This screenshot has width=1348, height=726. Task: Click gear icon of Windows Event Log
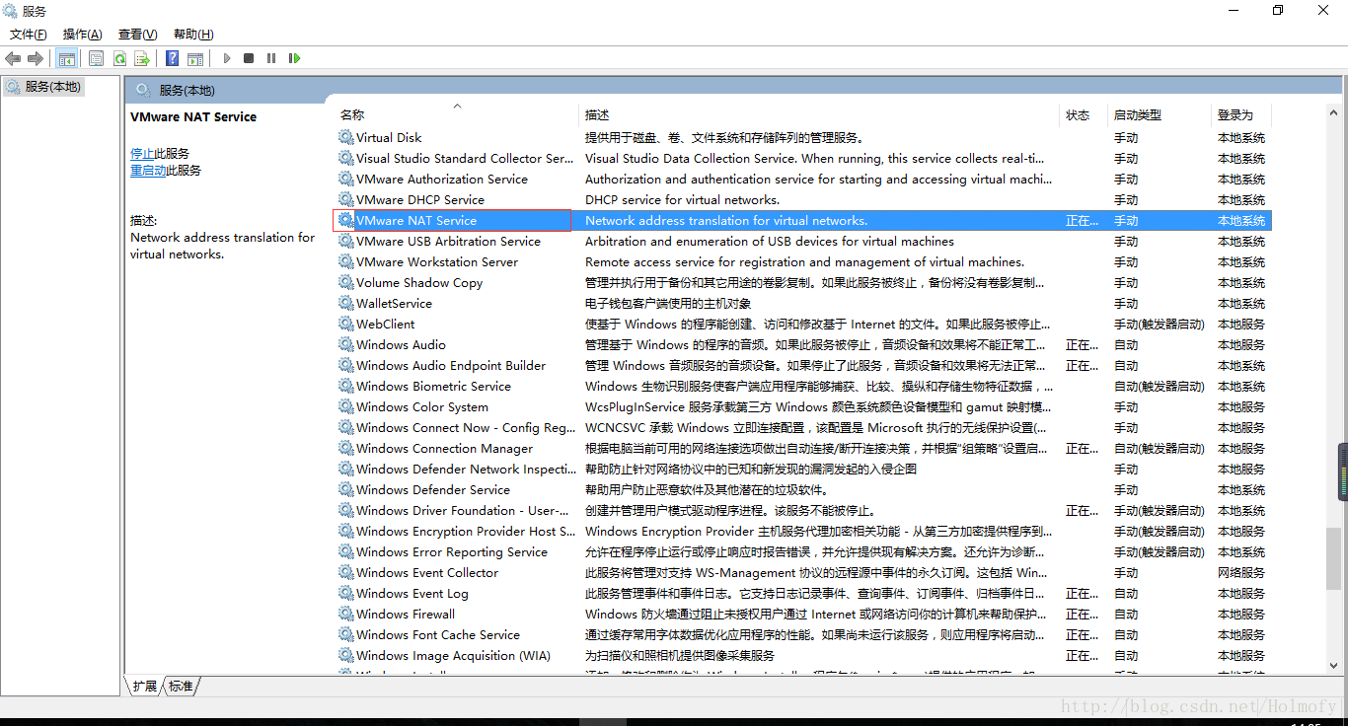click(x=345, y=593)
